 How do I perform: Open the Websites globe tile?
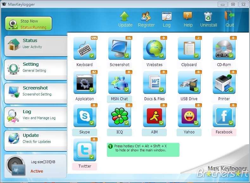(x=154, y=48)
